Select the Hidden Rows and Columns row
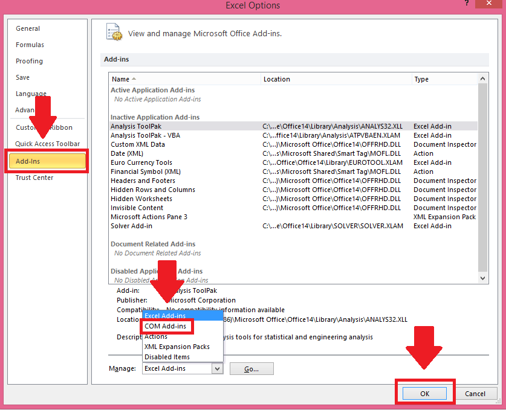The image size is (506, 410). click(x=293, y=190)
